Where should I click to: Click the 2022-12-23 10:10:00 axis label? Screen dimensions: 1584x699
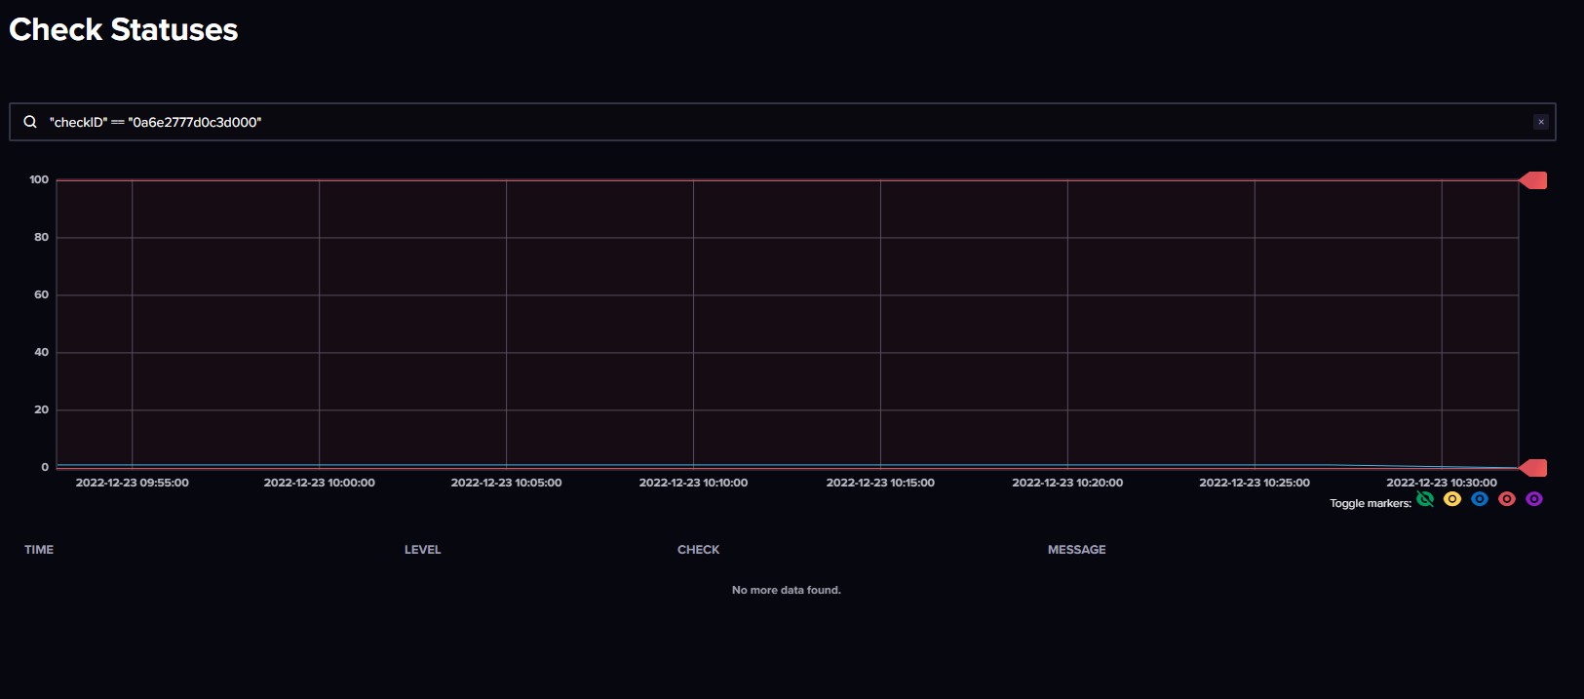[694, 483]
